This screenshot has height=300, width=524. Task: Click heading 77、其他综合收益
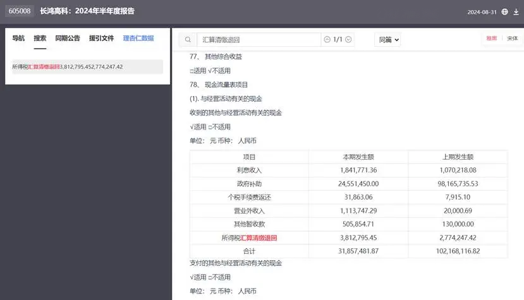click(216, 56)
